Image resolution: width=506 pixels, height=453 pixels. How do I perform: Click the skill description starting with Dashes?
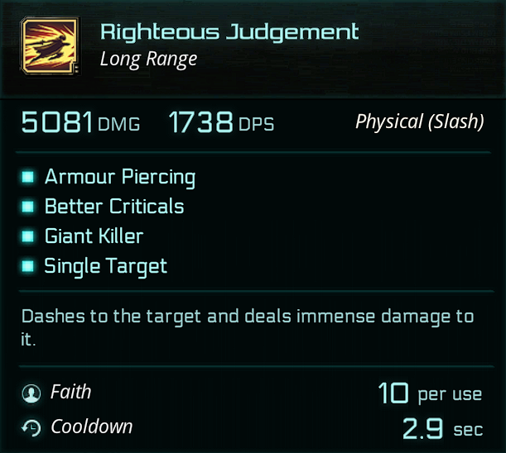(247, 327)
